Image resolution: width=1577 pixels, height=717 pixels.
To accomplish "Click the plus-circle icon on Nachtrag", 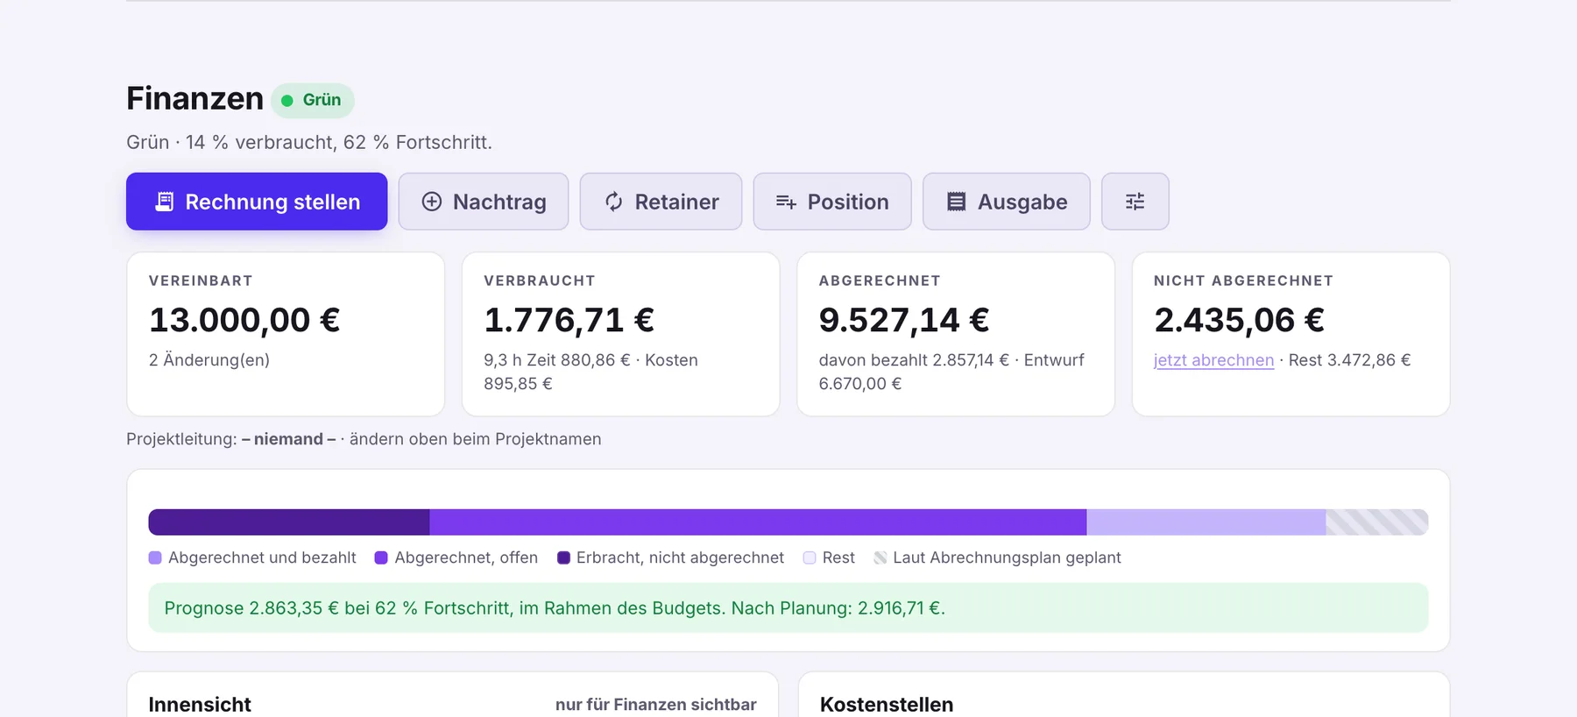I will coord(432,202).
